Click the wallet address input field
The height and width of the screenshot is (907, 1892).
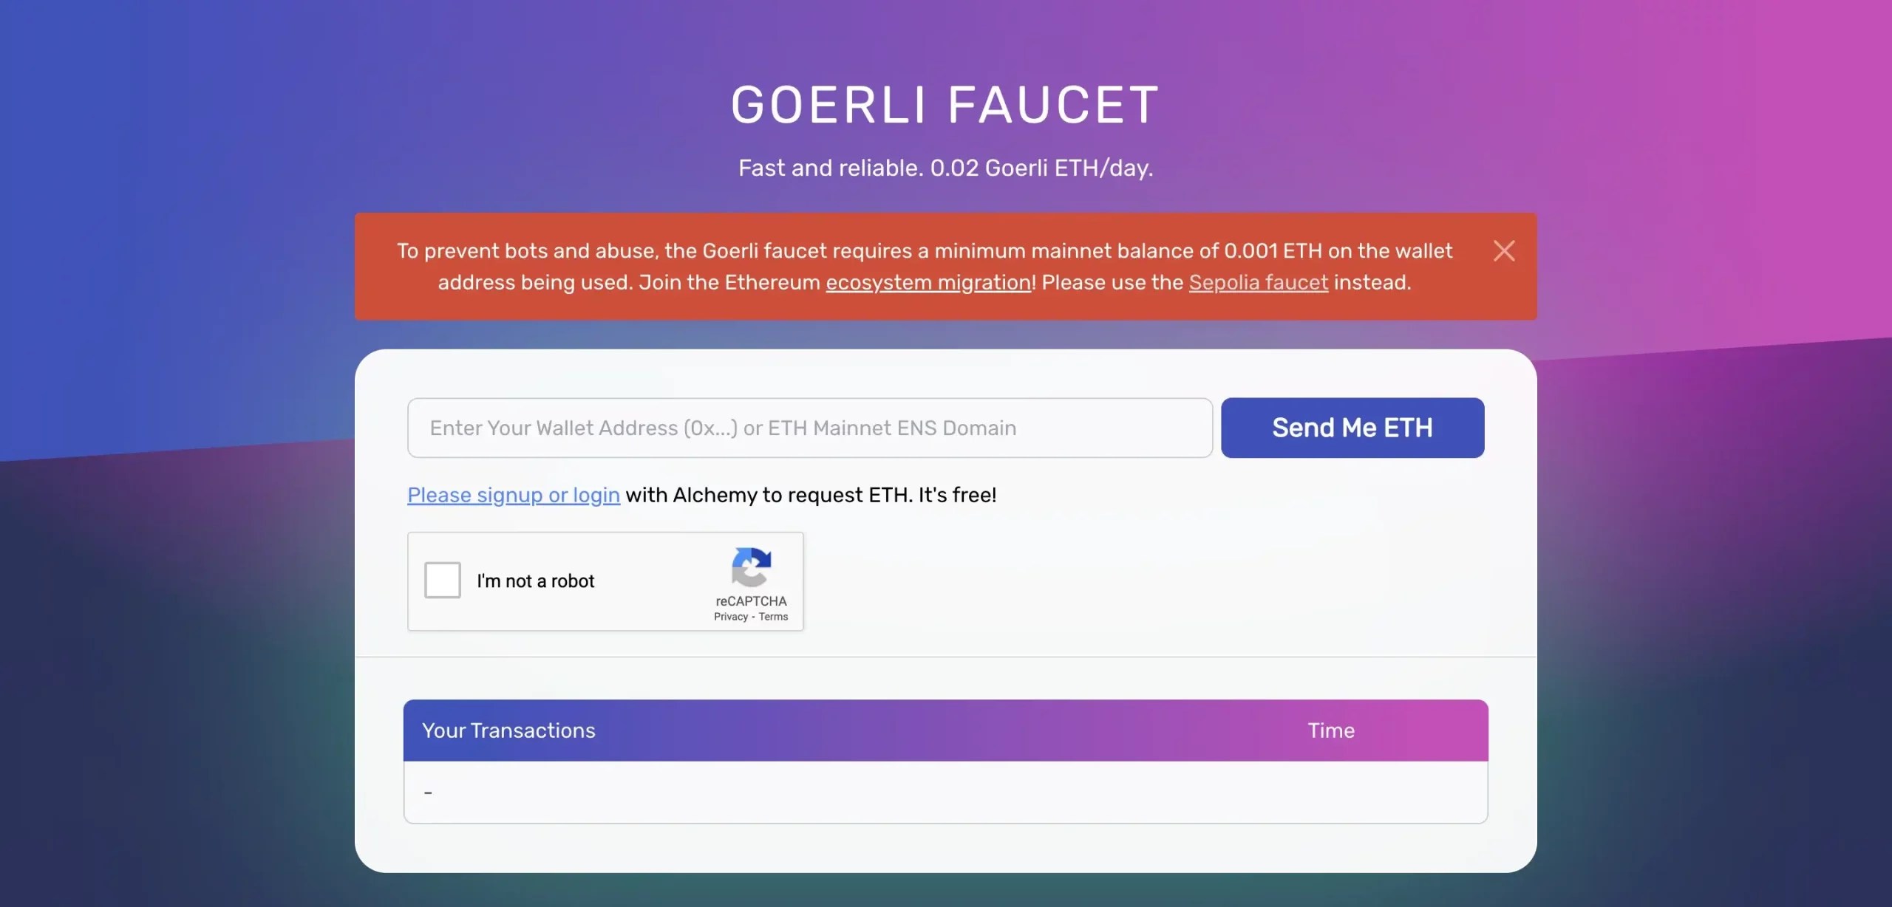tap(808, 427)
